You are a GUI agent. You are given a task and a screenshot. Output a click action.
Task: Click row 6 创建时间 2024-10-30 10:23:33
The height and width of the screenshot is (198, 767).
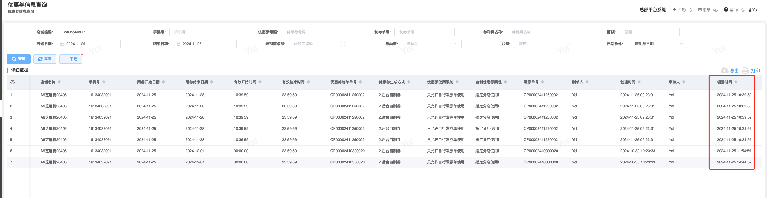pyautogui.click(x=638, y=151)
